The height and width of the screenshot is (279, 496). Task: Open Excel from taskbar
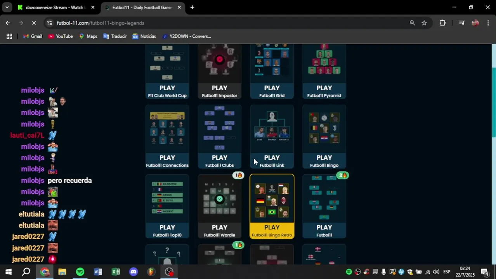coord(116,272)
